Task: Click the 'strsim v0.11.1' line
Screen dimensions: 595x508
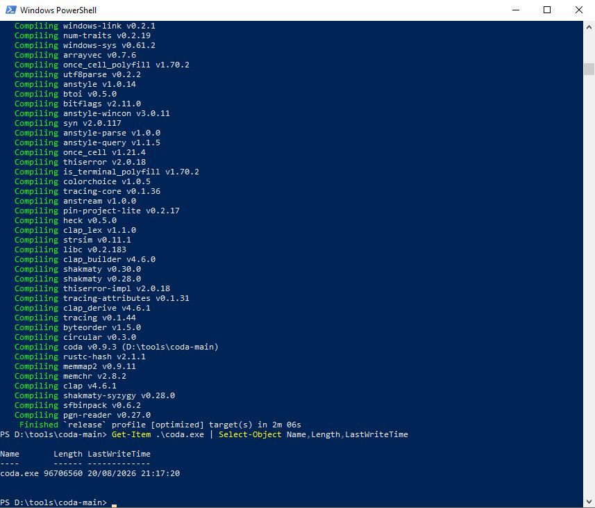Action: point(73,240)
